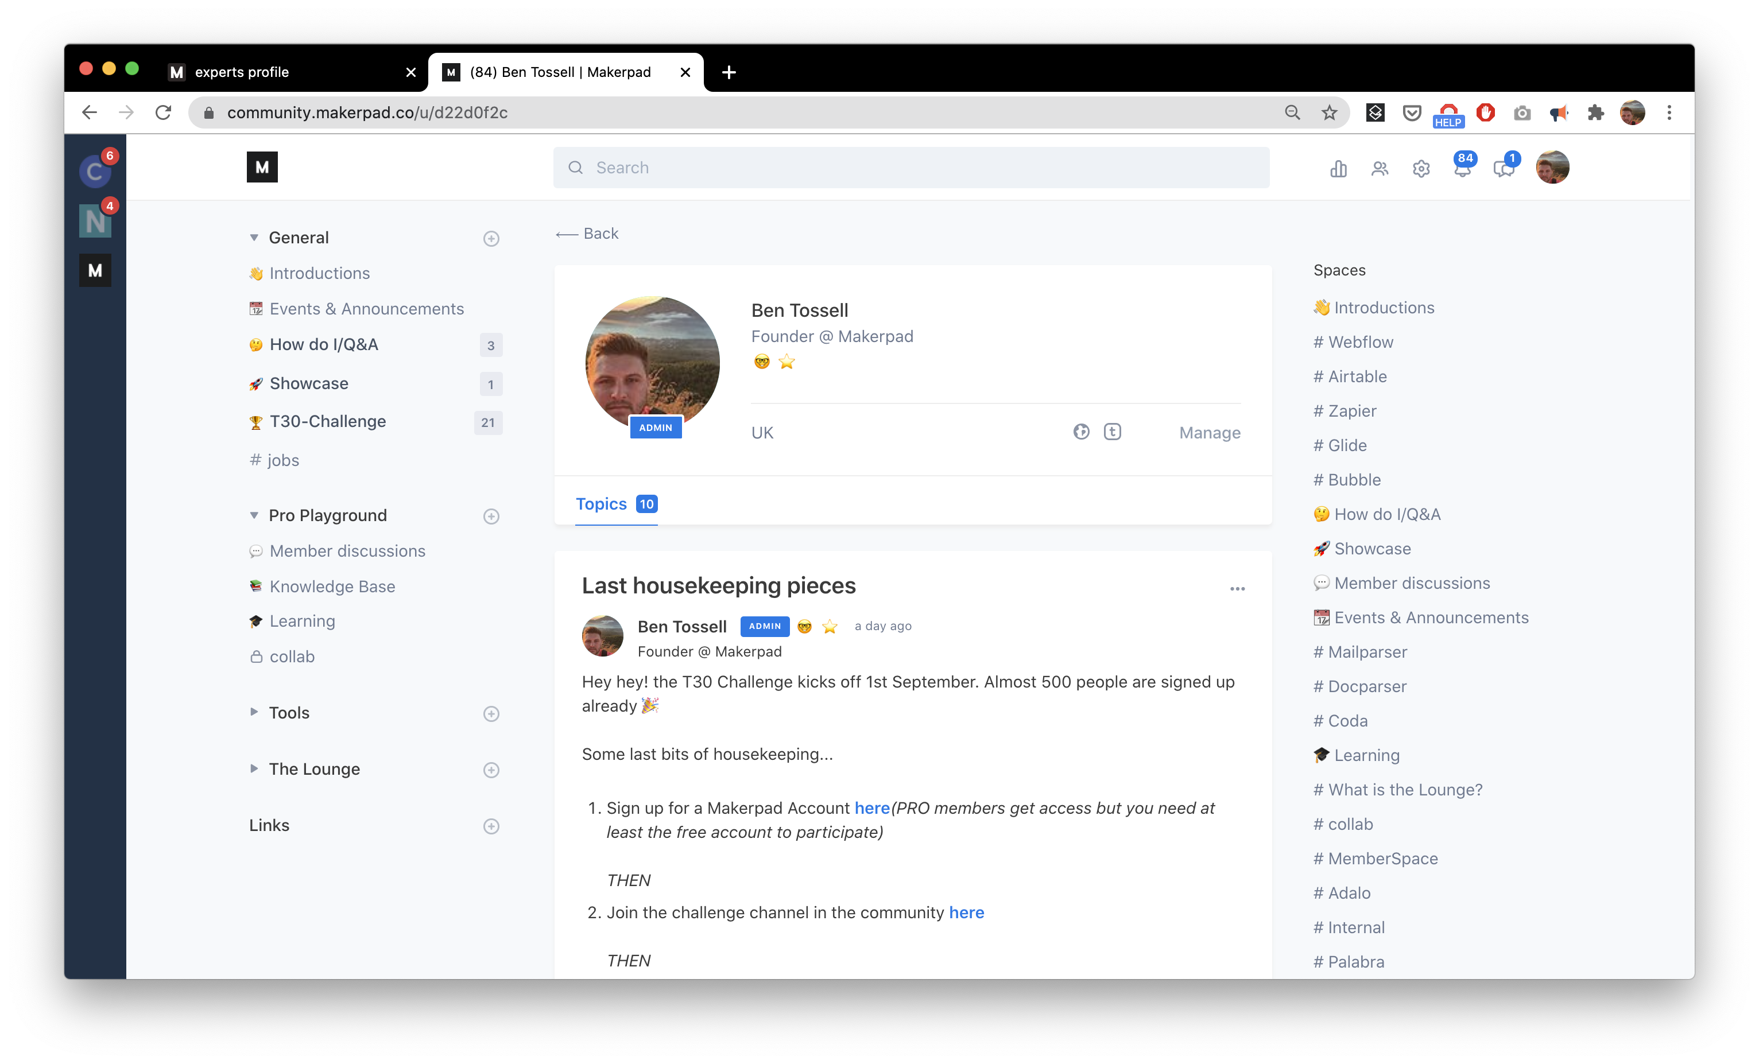Open the Last housekeeping pieces post title
The width and height of the screenshot is (1759, 1064).
pos(718,586)
